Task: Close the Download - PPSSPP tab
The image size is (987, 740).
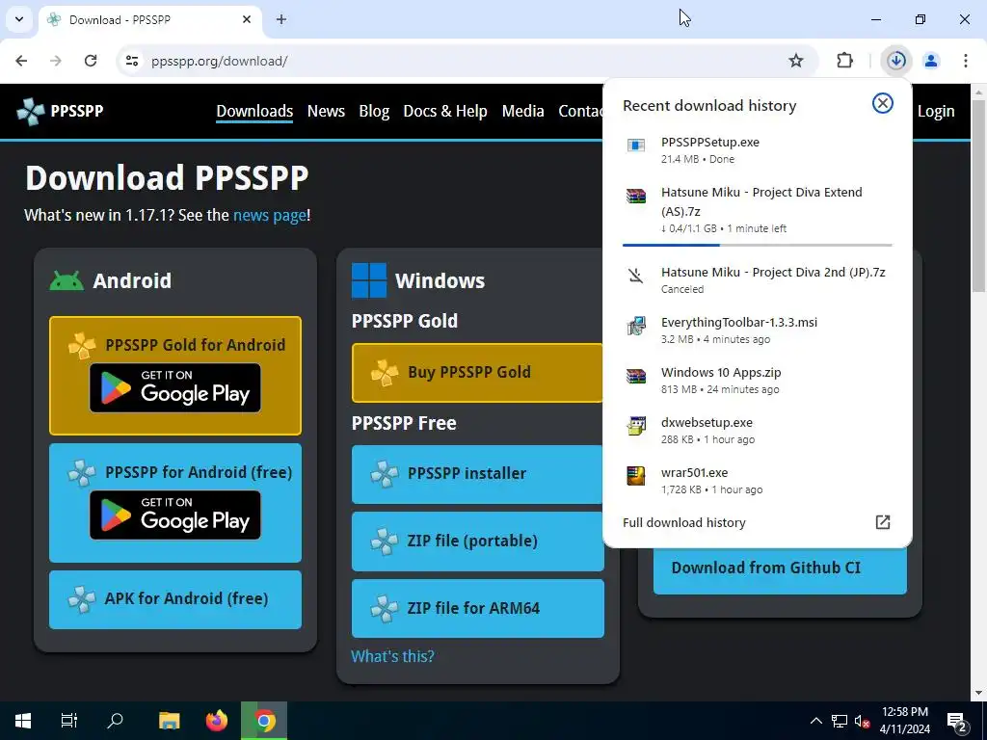Action: click(247, 19)
